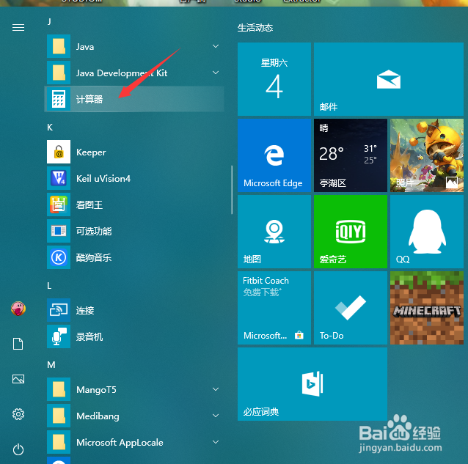Open the Microsoft AppLocale folder
The image size is (468, 464).
tap(134, 442)
